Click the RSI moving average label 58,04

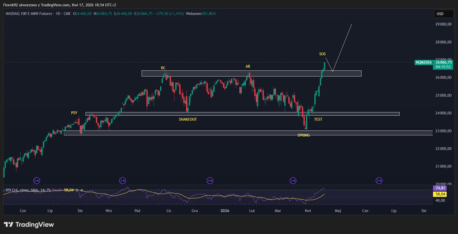pos(440,194)
